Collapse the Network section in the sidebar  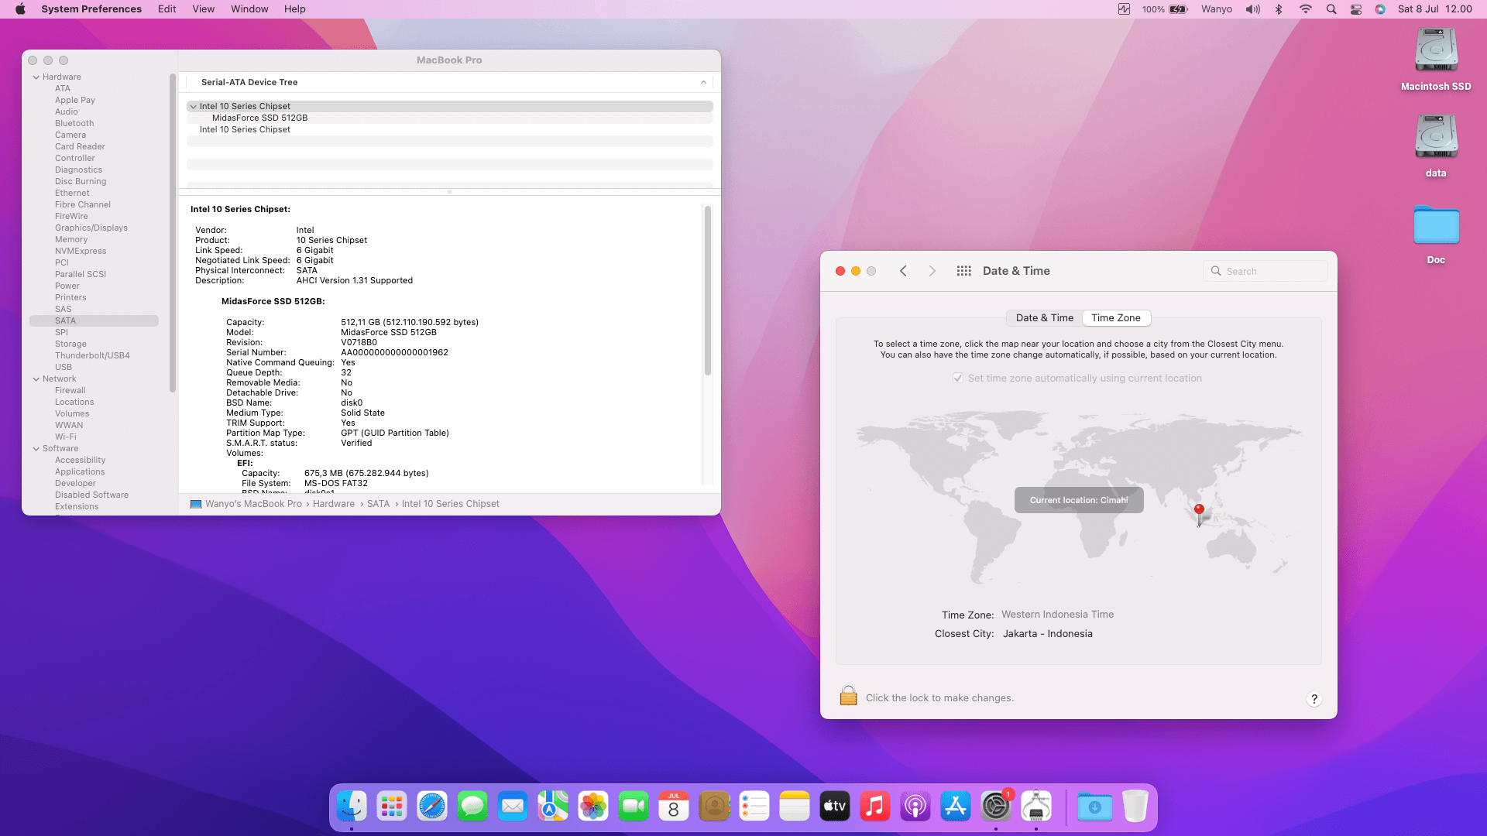(36, 379)
